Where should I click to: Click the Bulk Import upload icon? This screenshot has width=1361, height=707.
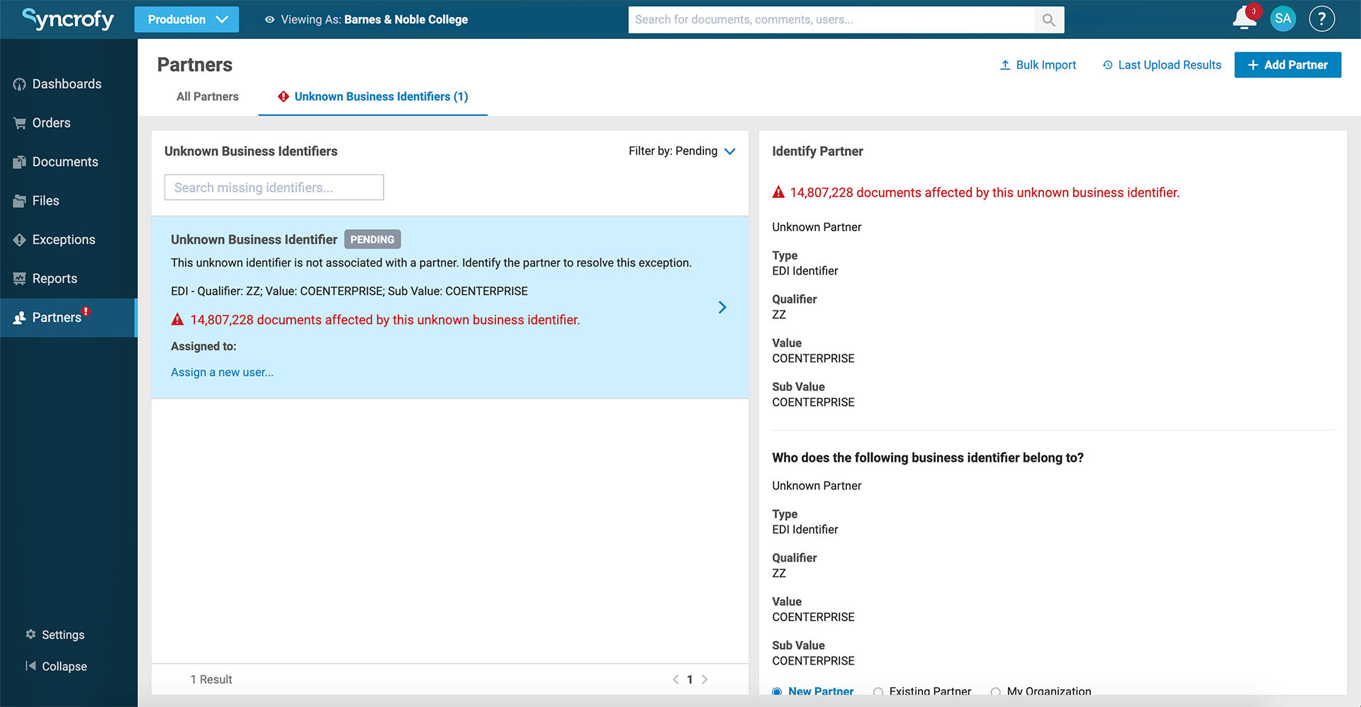coord(1005,65)
